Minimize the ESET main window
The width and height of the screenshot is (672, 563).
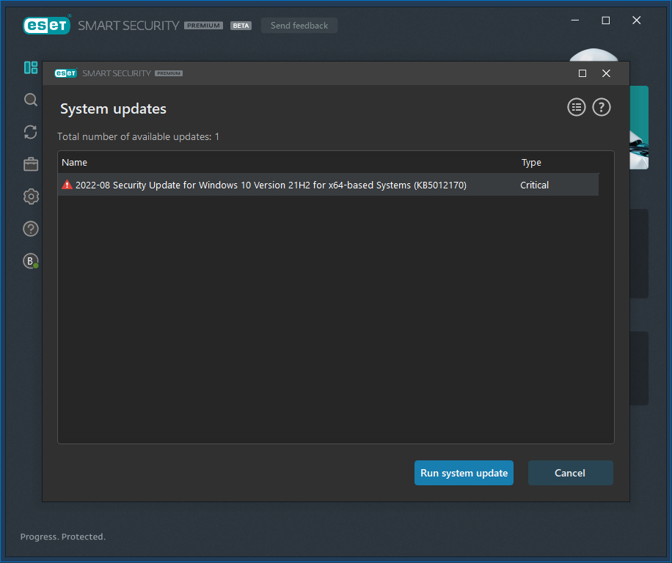(575, 20)
